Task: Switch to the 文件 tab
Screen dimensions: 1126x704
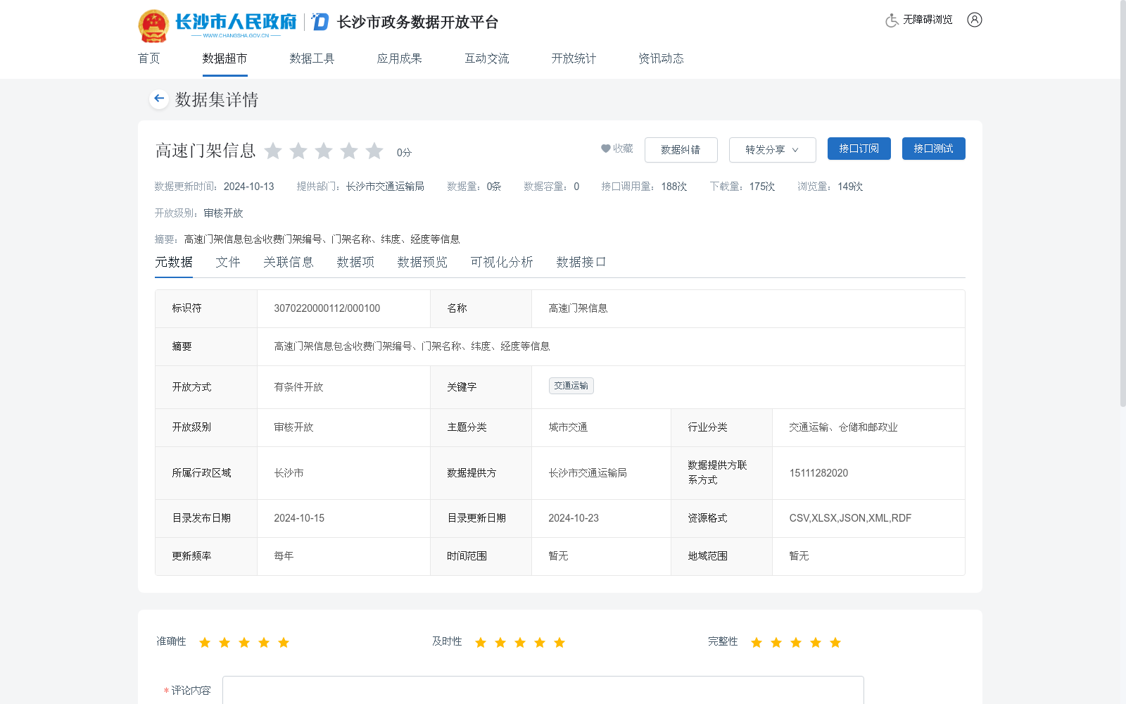Action: click(x=227, y=262)
